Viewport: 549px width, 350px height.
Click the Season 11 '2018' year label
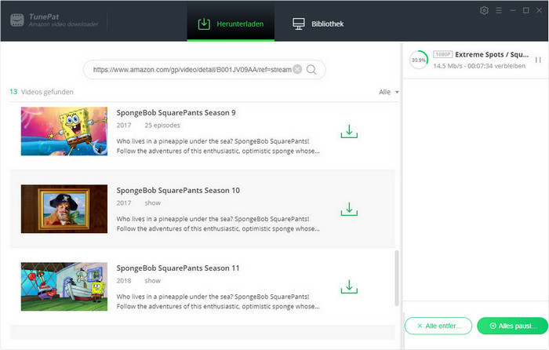pos(124,281)
